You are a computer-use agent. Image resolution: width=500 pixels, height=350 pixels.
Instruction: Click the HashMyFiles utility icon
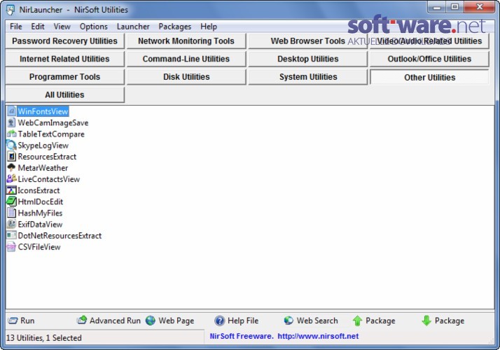click(11, 213)
